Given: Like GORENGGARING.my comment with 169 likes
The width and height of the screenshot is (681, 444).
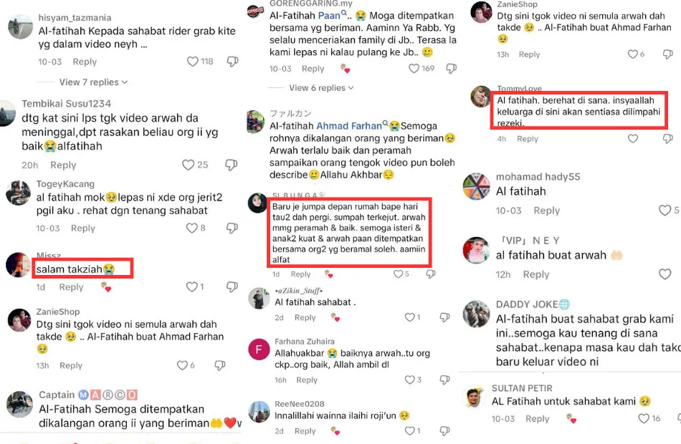Looking at the screenshot, I should [414, 69].
